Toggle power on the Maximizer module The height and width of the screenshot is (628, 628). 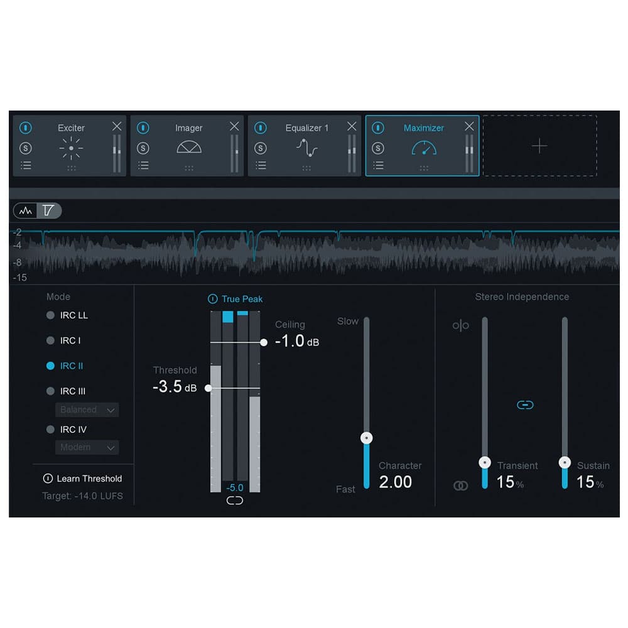[377, 127]
